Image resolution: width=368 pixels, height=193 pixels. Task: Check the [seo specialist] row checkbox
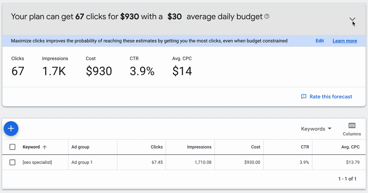coord(12,162)
